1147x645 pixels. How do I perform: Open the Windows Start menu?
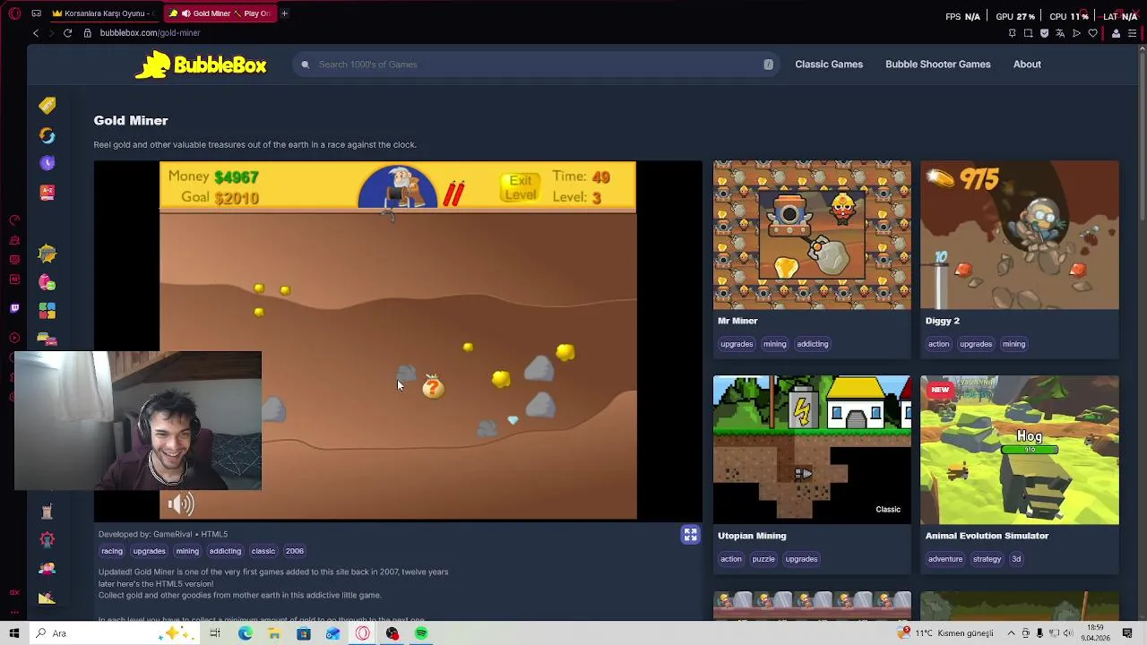(x=14, y=633)
